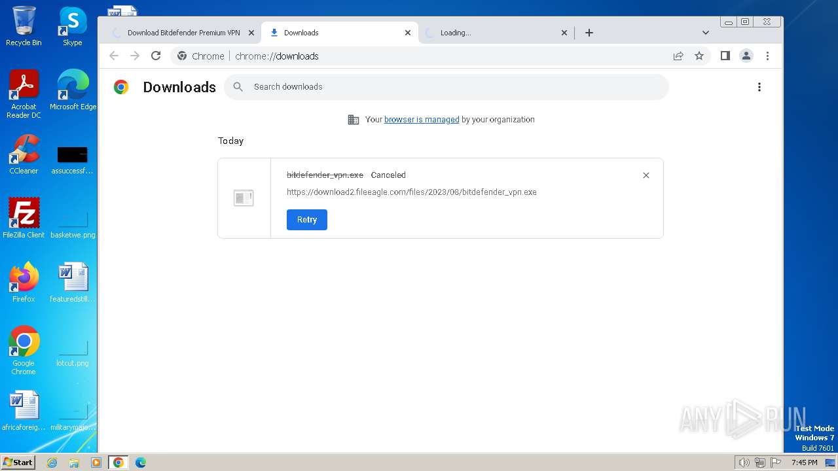The width and height of the screenshot is (838, 471).
Task: Open a new tab with the plus button
Action: click(x=589, y=33)
